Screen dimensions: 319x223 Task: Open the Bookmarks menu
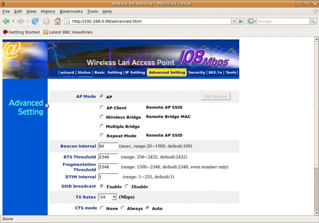click(71, 12)
